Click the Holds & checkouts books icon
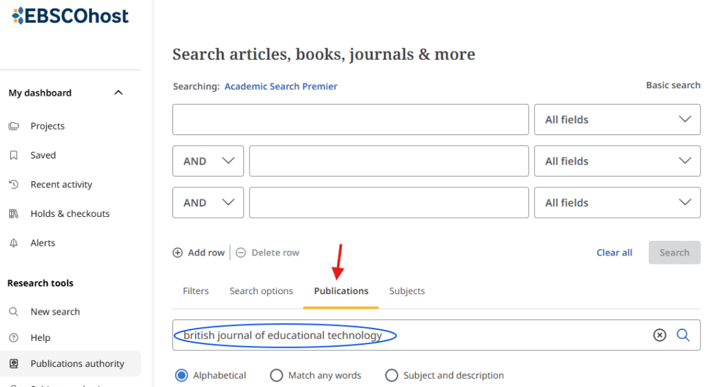706x387 pixels. 14,213
